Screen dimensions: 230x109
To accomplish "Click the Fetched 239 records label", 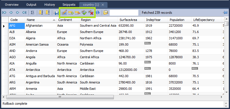I will tap(157, 13).
